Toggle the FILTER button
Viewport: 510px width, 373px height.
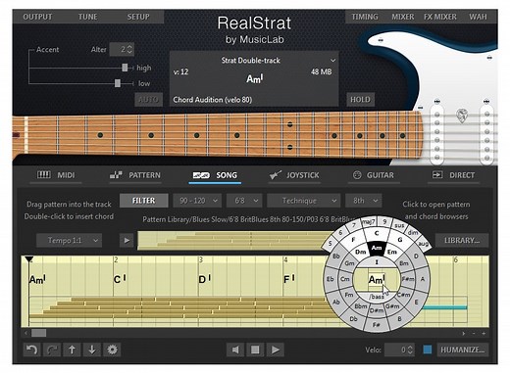click(x=144, y=201)
